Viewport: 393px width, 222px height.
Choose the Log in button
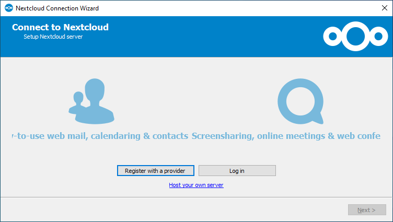coord(237,171)
